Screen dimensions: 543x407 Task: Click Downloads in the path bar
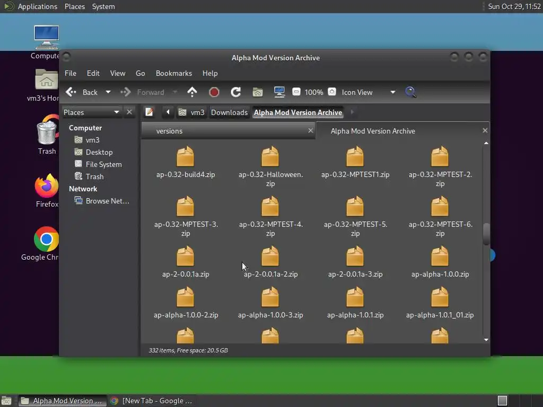[x=229, y=112]
